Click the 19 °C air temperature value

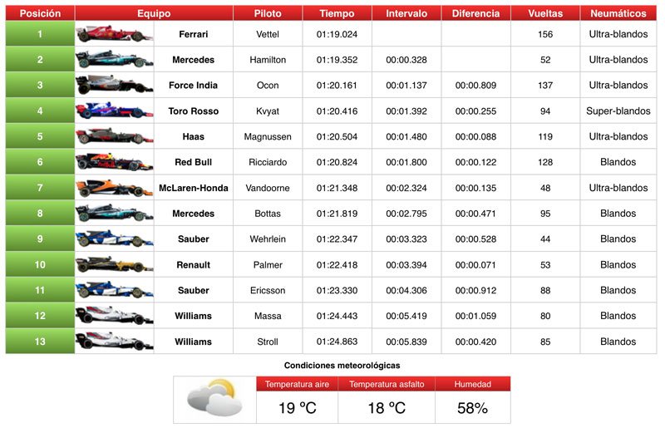point(298,408)
